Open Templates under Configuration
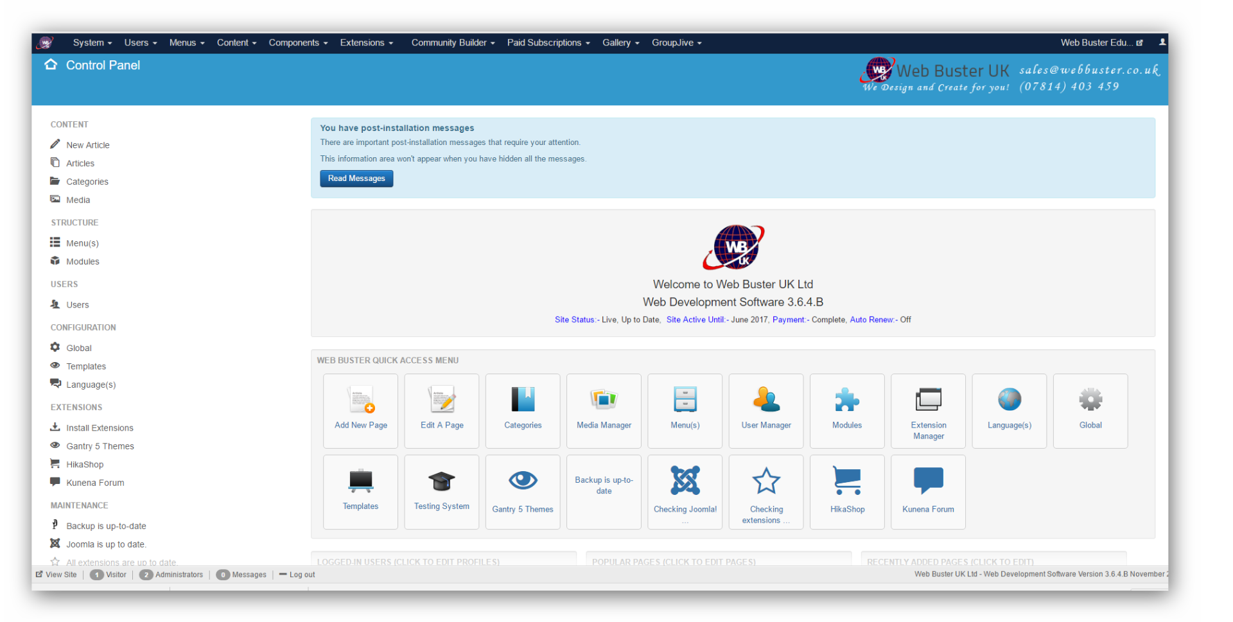The width and height of the screenshot is (1233, 622). [86, 366]
